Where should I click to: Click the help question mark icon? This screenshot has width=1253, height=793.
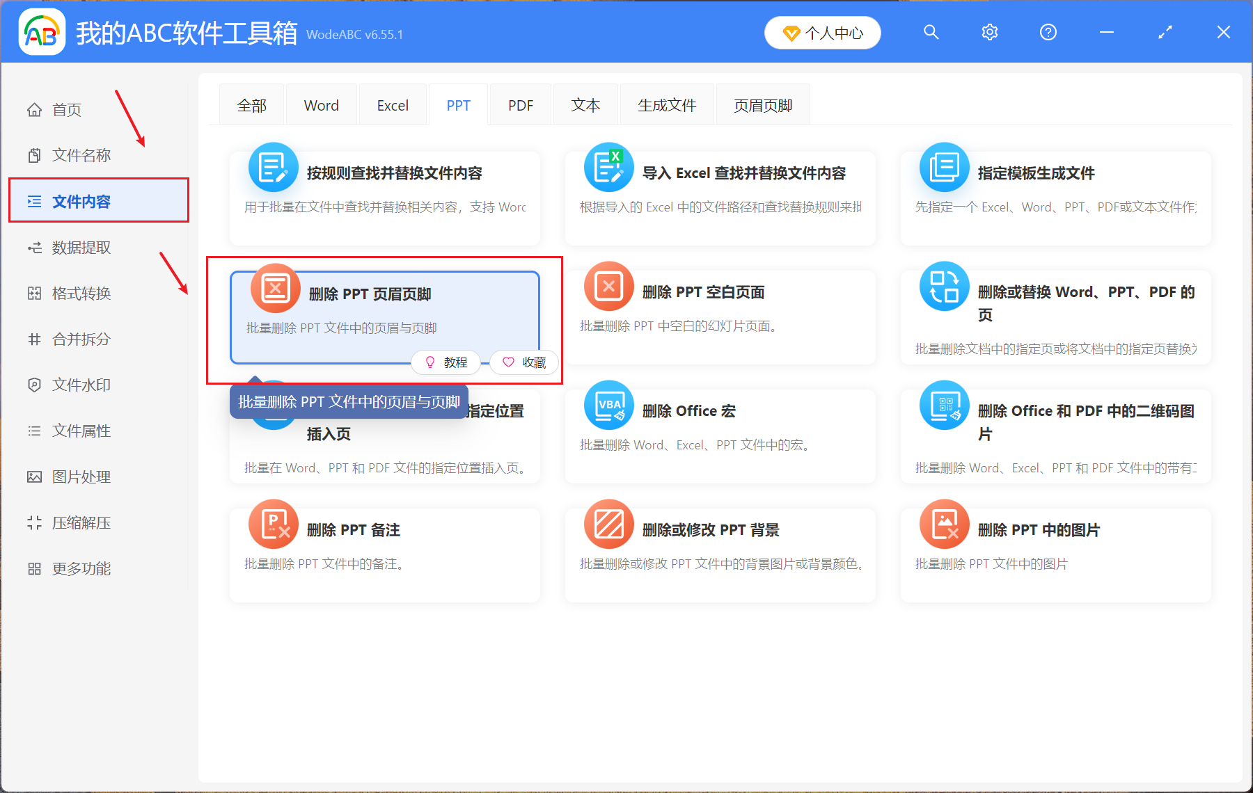pos(1048,33)
